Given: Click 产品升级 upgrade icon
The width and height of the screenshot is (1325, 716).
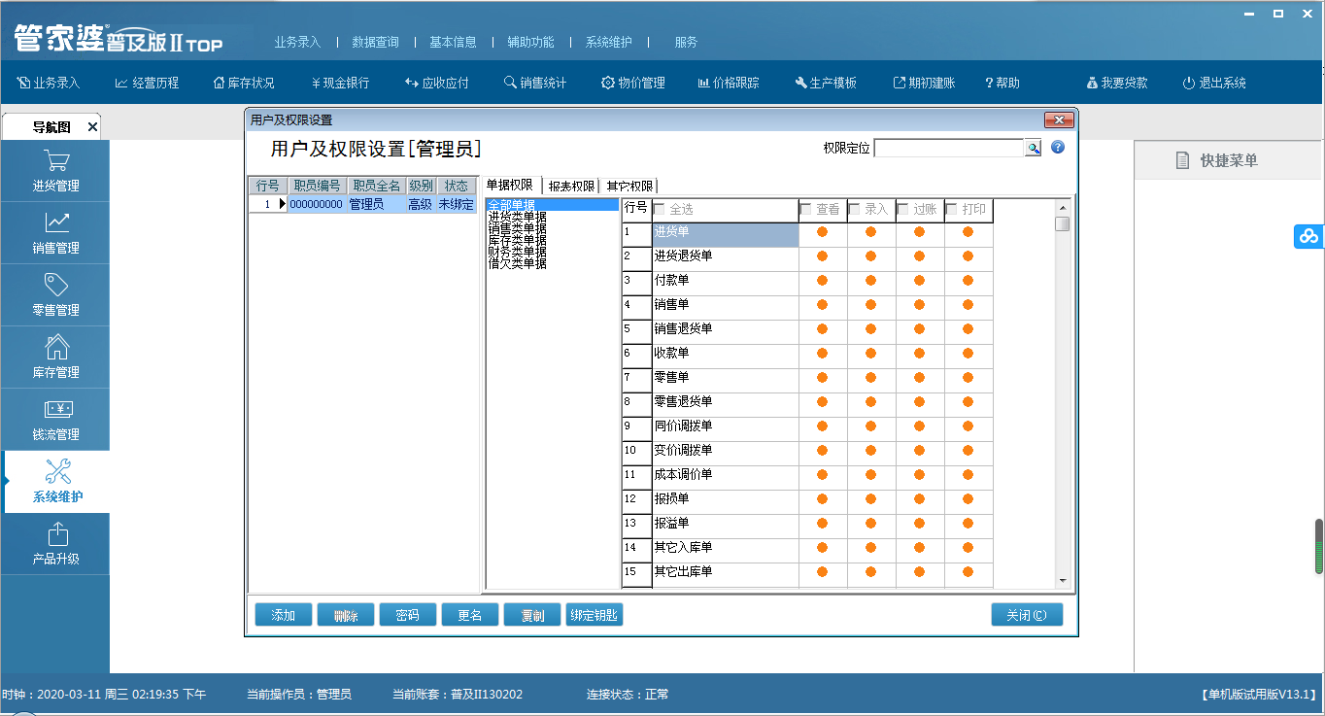Looking at the screenshot, I should point(56,534).
